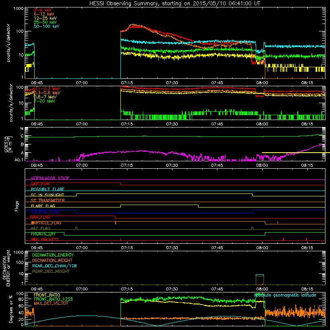The height and width of the screenshot is (330, 330).
Task: Select the green FRONTS_OFF label
Action: tap(43, 234)
